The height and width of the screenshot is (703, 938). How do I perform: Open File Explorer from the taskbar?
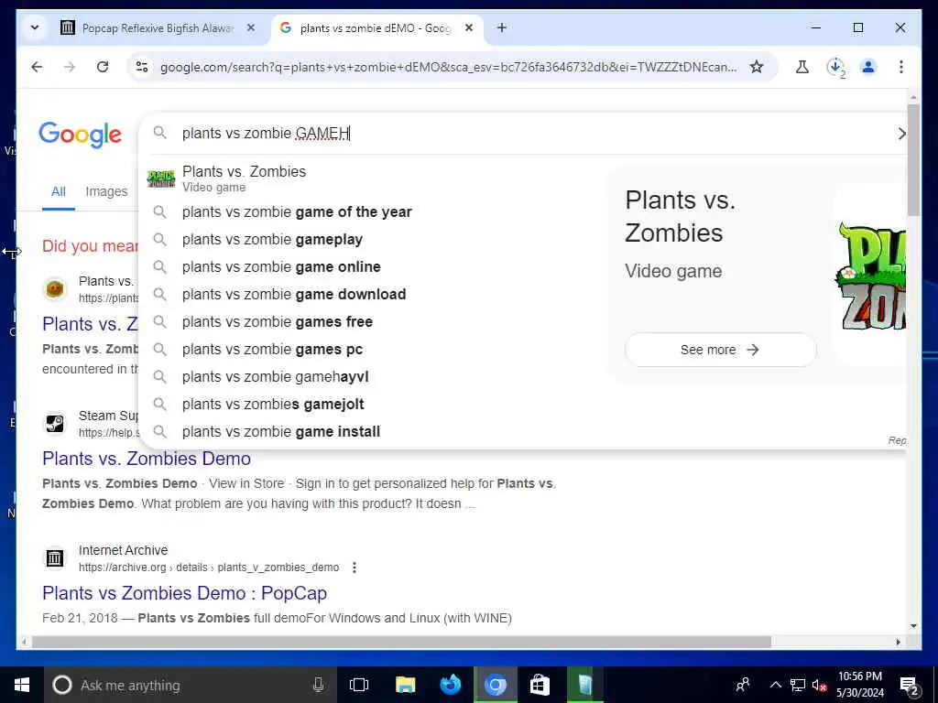coord(405,685)
